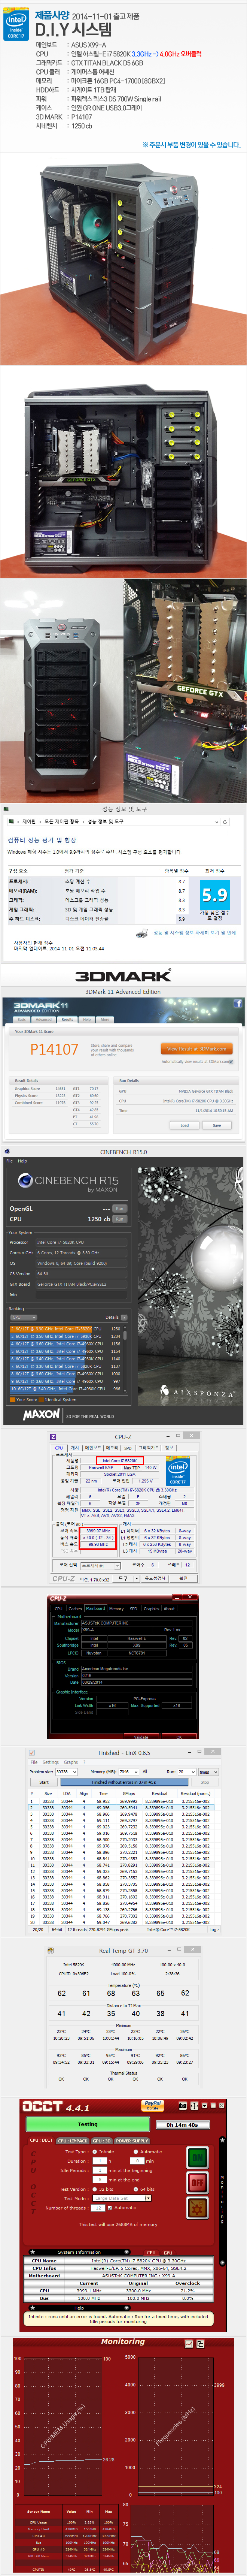Select the CPU:LINPACK tab in OCCT

point(73,2140)
